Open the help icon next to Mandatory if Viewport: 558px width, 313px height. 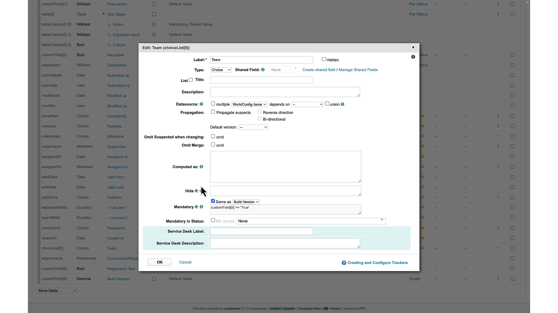[201, 207]
